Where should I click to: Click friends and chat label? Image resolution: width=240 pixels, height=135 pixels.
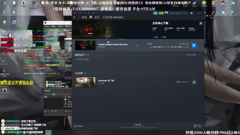(196, 126)
